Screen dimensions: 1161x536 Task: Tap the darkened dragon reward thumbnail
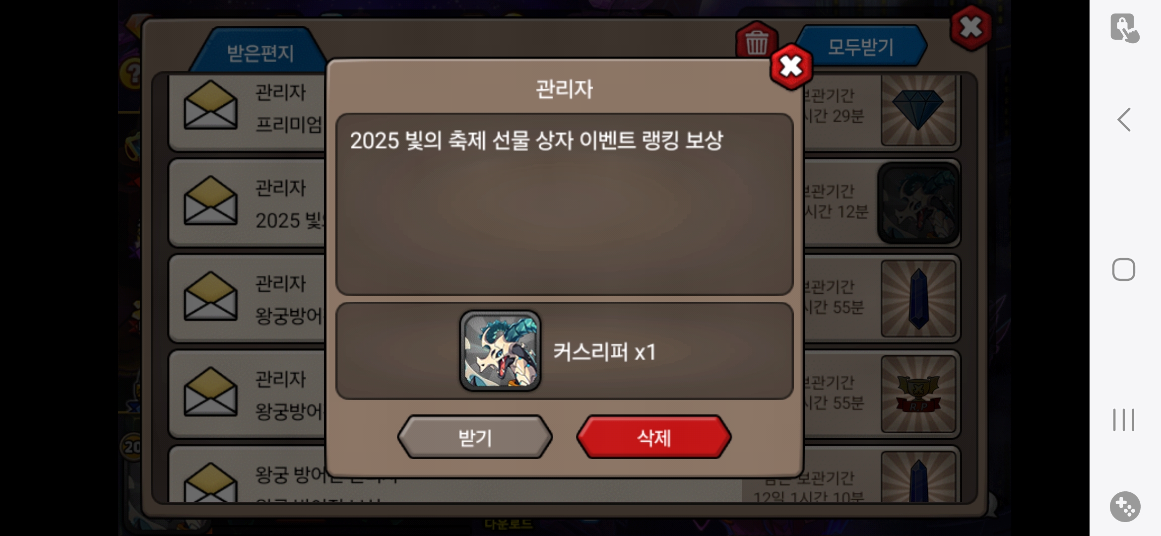click(x=918, y=203)
